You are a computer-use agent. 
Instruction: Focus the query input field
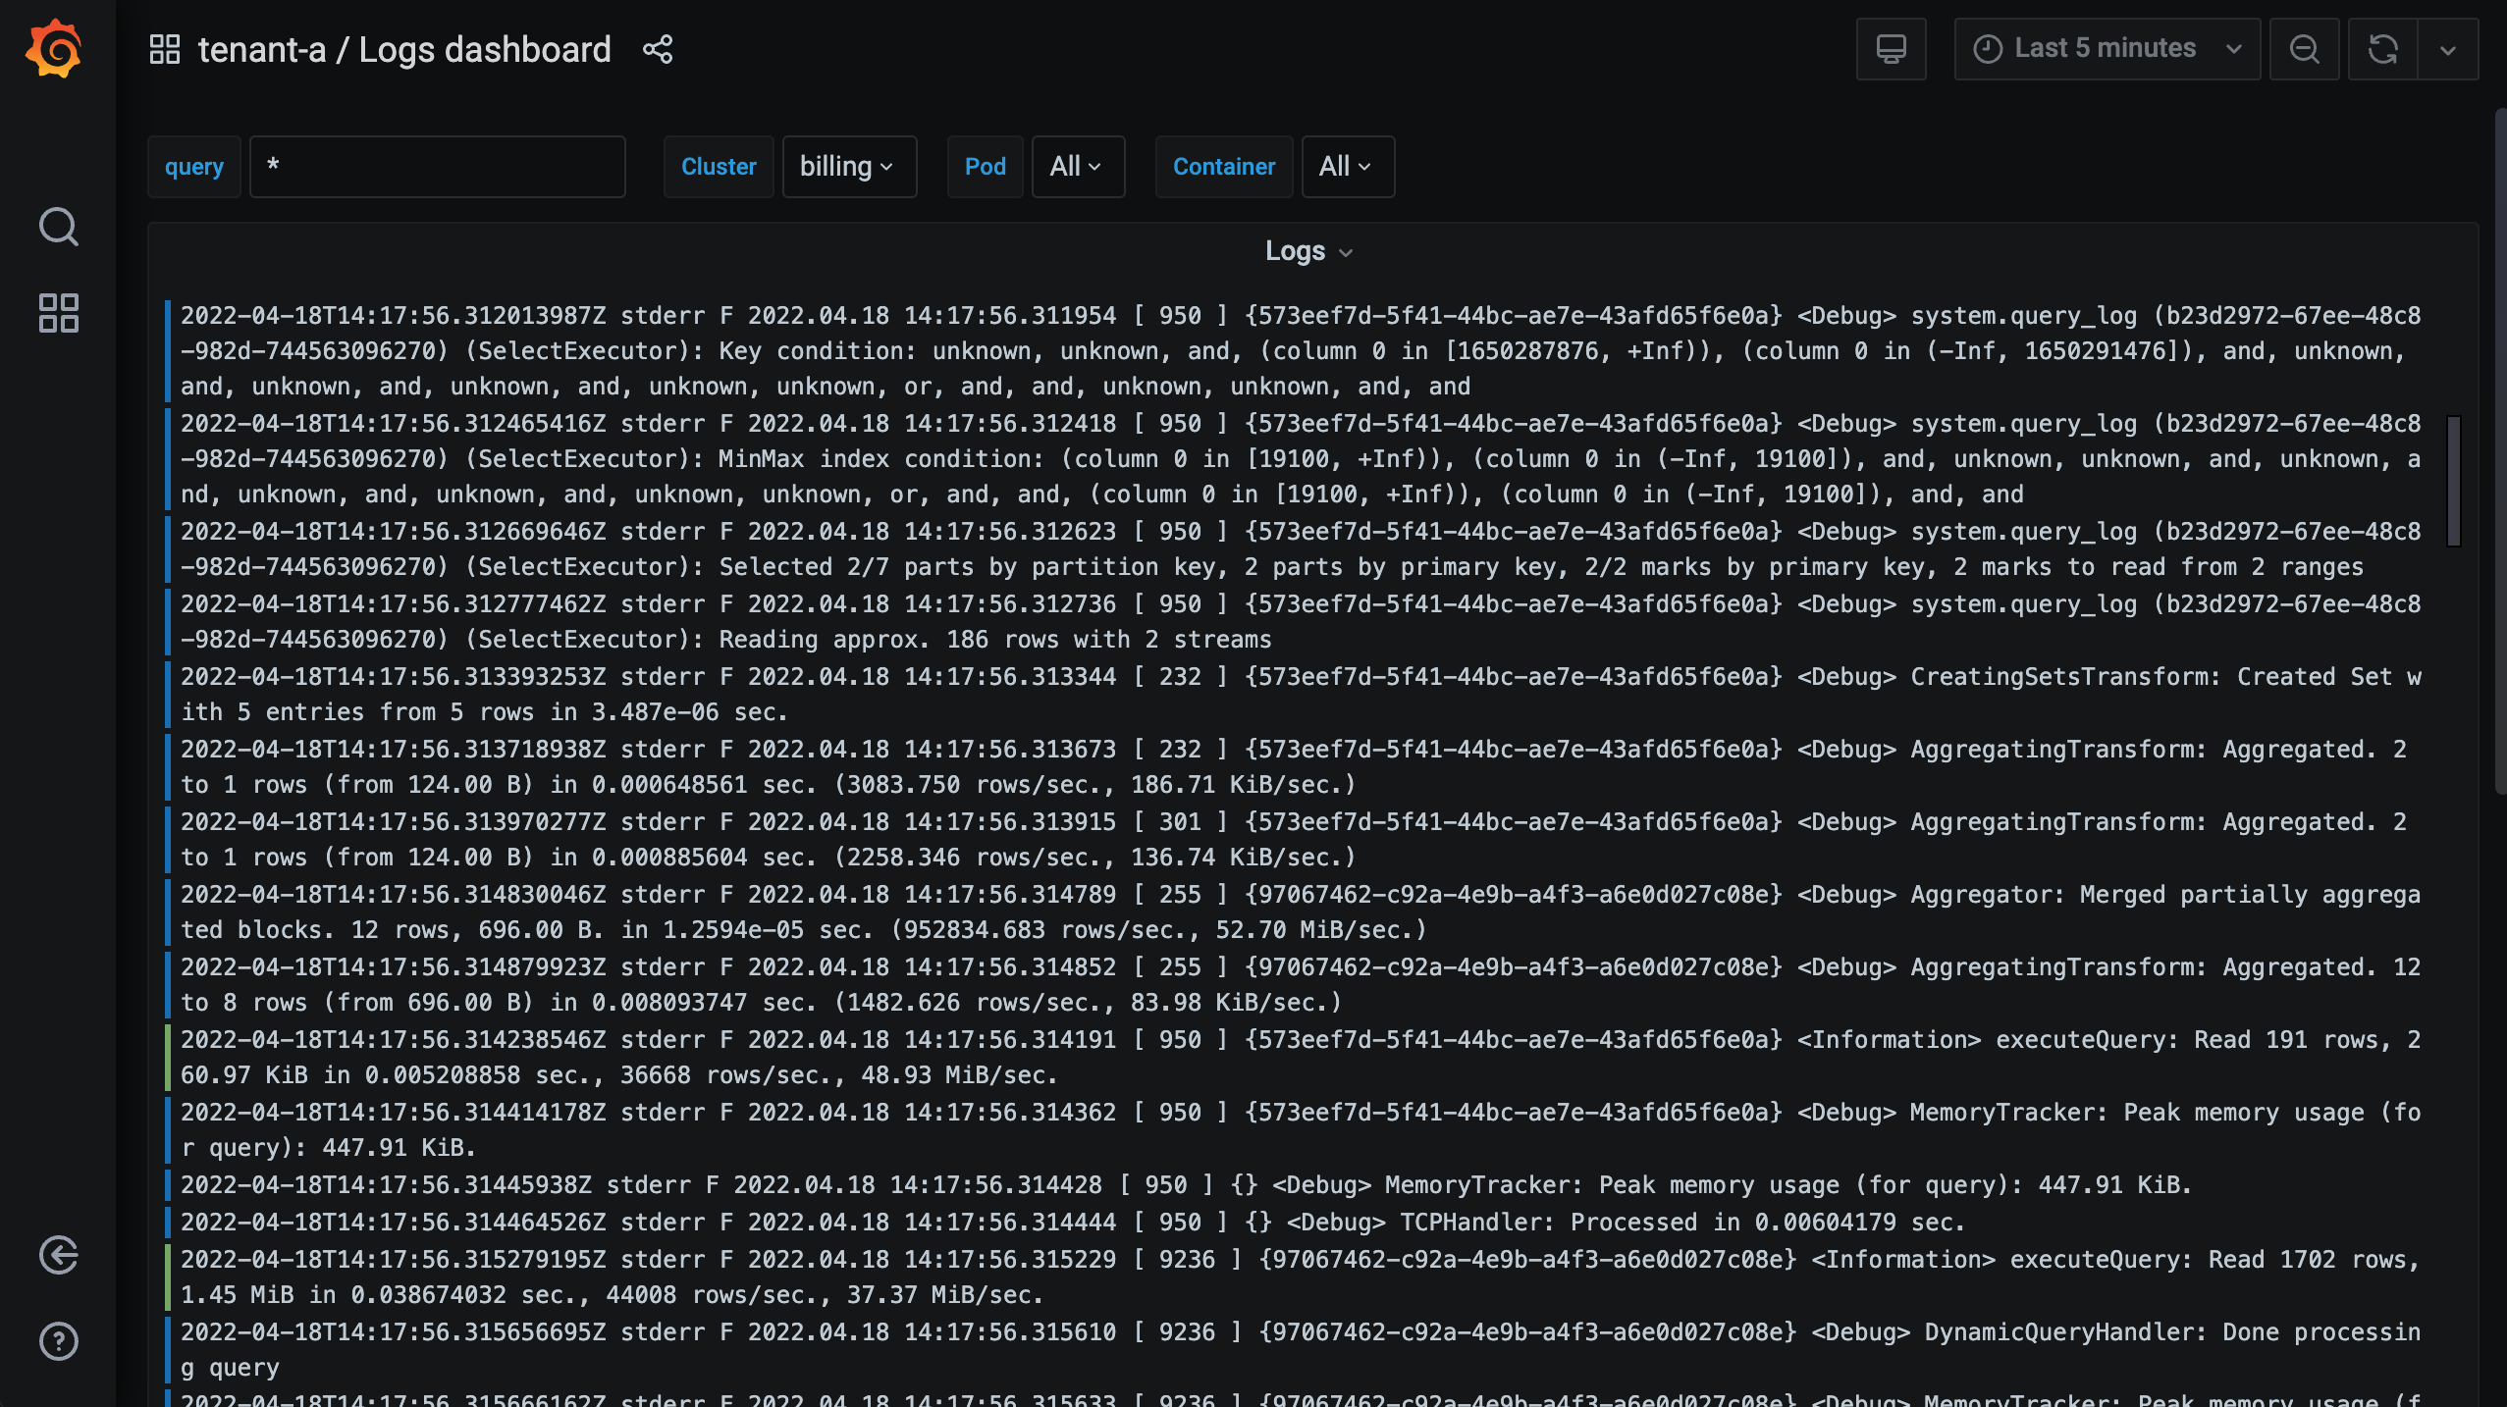tap(437, 167)
